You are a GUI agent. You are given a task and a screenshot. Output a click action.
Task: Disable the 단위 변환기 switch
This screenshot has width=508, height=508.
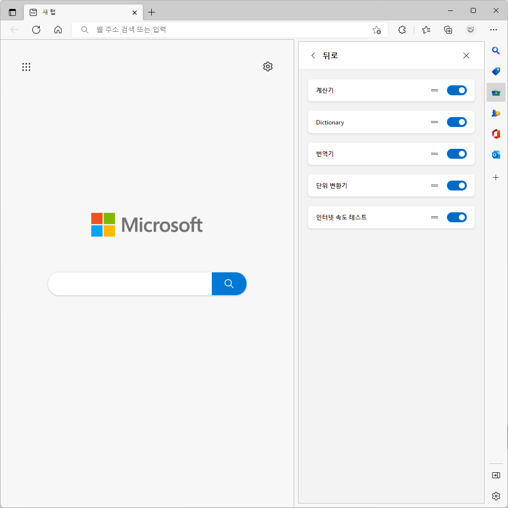[456, 186]
